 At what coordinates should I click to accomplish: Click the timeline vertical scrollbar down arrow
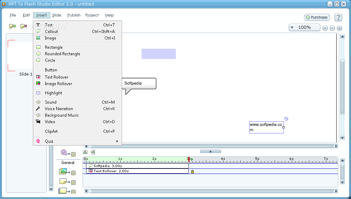[x=342, y=182]
